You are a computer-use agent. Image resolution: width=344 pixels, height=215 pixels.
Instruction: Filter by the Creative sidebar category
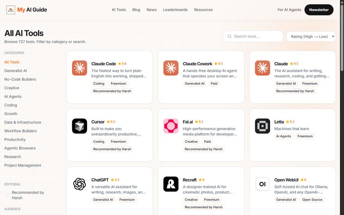(x=12, y=88)
